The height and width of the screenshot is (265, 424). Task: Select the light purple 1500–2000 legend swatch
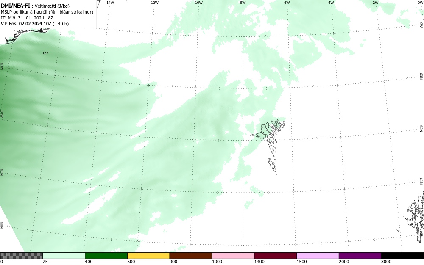click(318, 256)
